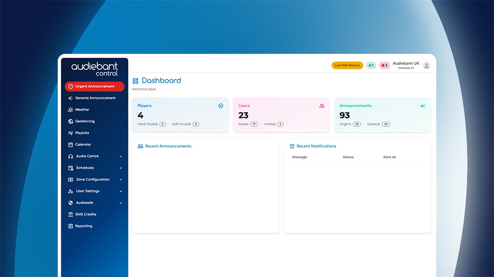
Task: Open General Announcement from the sidebar
Action: pyautogui.click(x=95, y=98)
